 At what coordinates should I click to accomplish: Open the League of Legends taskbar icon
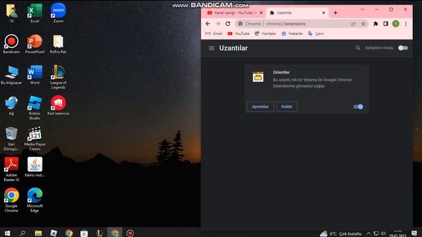click(100, 233)
